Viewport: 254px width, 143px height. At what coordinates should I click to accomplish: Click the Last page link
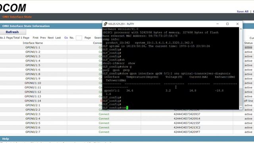(58, 38)
